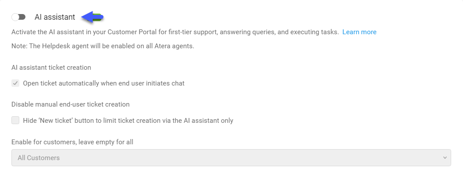
Task: Open the 'All Customers' dropdown
Action: (231, 157)
